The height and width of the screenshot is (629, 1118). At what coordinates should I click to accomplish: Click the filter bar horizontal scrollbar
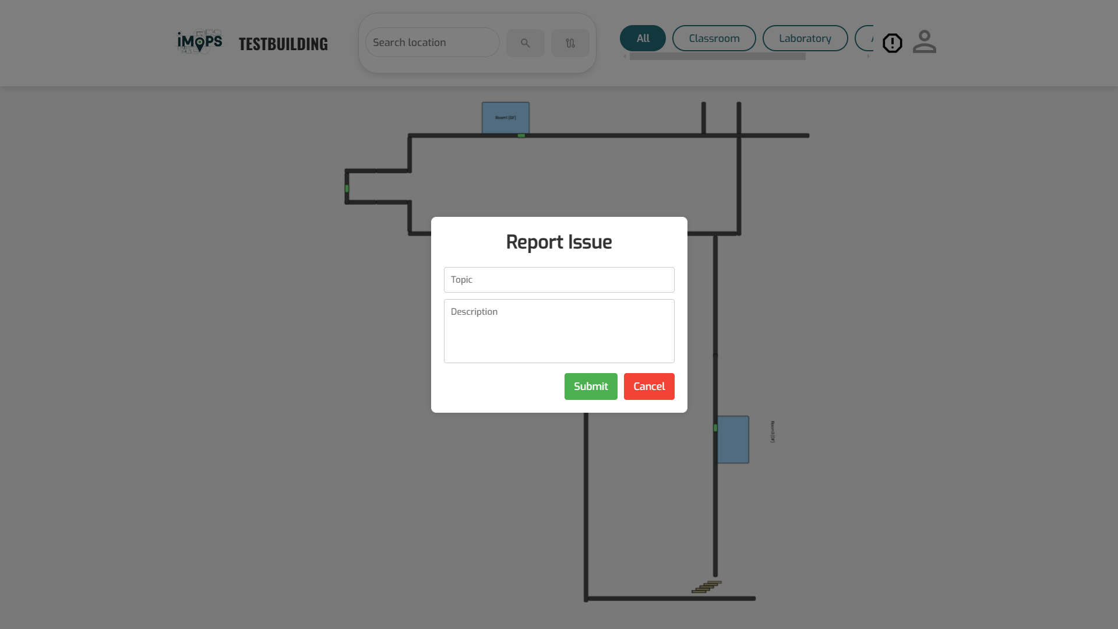tap(717, 57)
